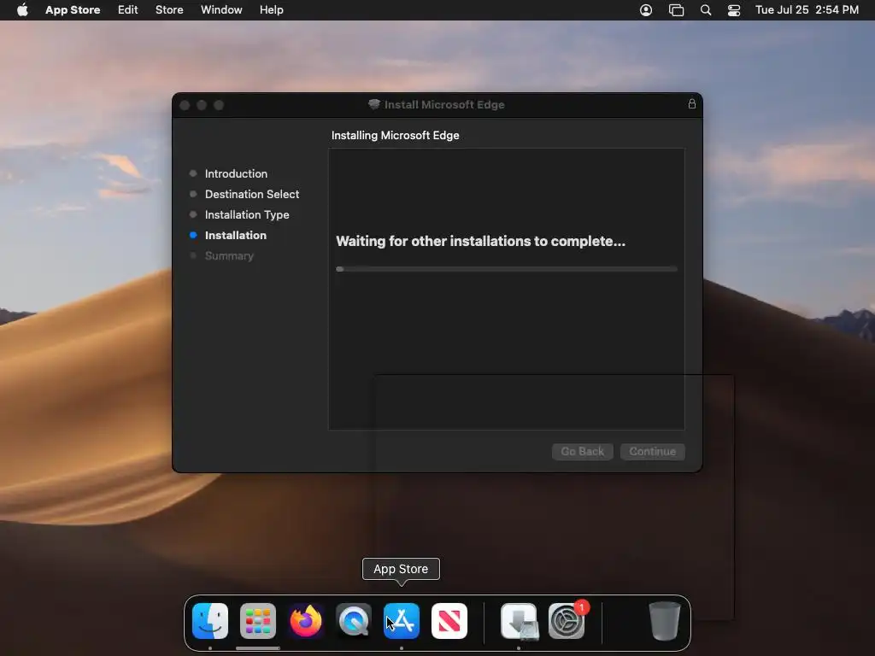The height and width of the screenshot is (656, 875).
Task: Open QuickTime Player from the dock
Action: click(x=354, y=620)
